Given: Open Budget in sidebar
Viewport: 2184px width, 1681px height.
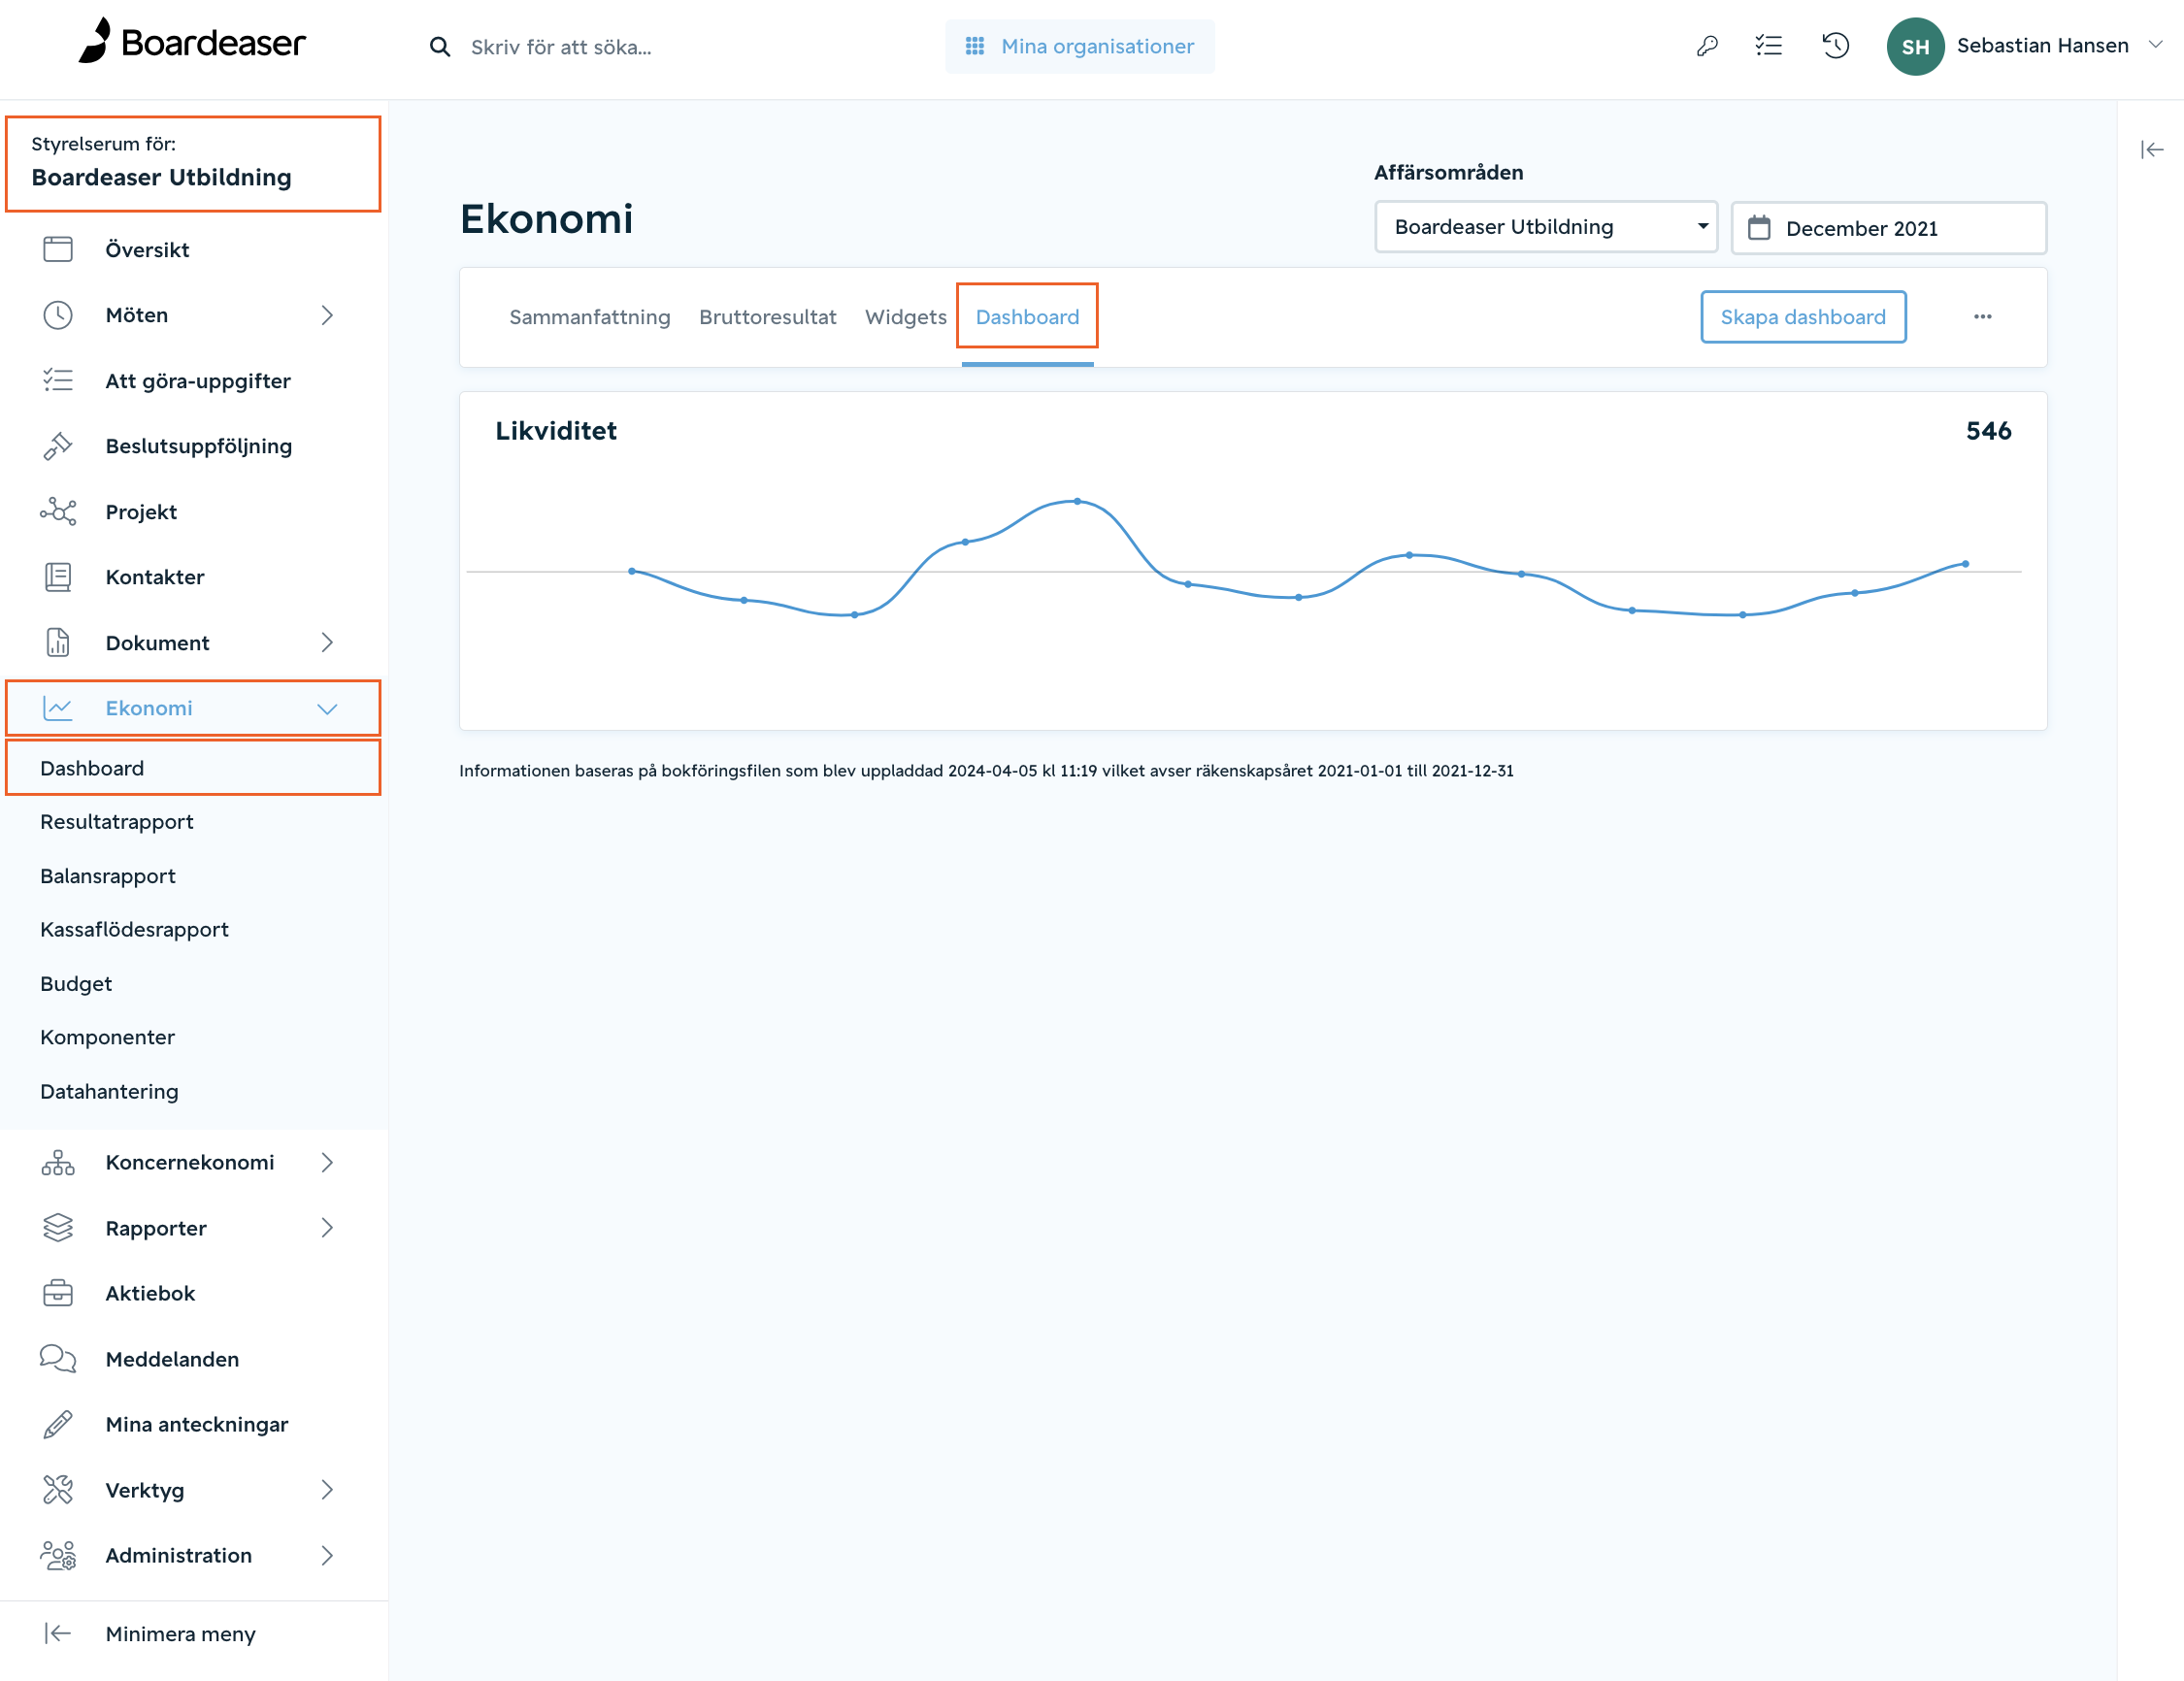Looking at the screenshot, I should coord(76,983).
